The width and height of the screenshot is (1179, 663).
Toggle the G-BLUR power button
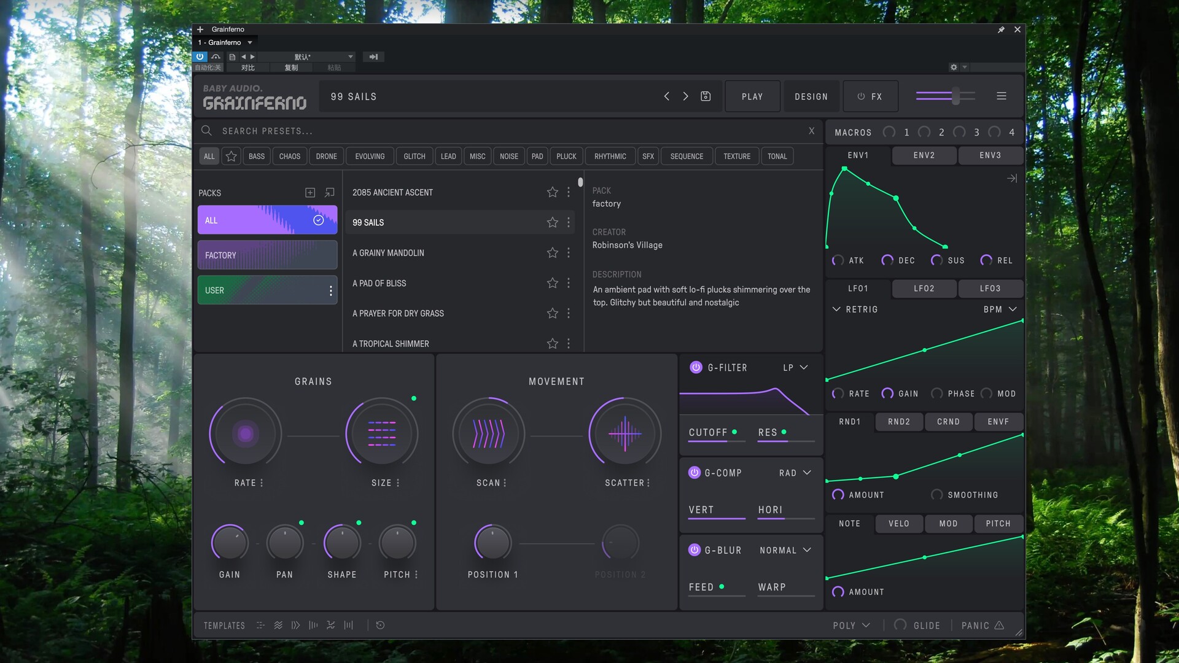tap(695, 550)
